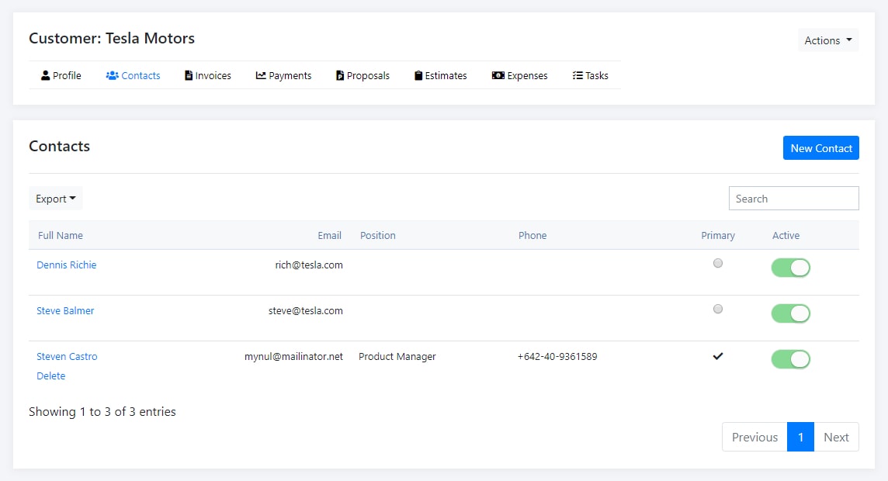Viewport: 888px width, 481px height.
Task: Open Steven Castro contact link
Action: [x=67, y=357]
